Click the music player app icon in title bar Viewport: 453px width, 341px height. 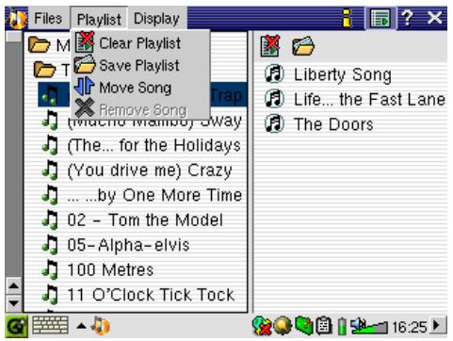(x=16, y=19)
